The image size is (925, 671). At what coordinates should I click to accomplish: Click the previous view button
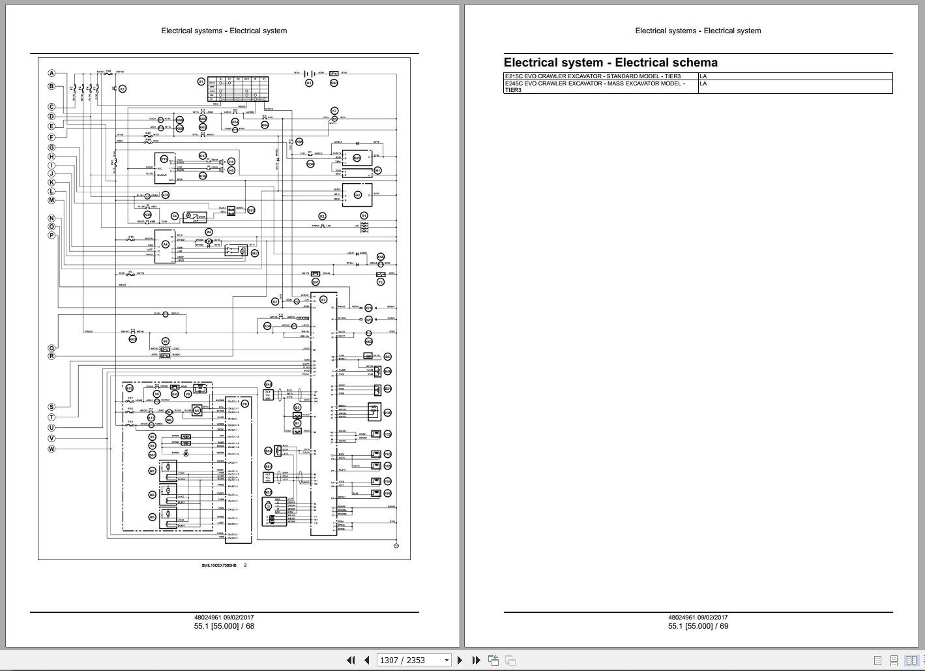pos(493,660)
